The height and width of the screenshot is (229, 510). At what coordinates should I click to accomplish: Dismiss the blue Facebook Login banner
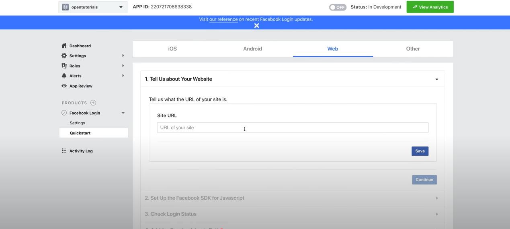[x=256, y=26]
